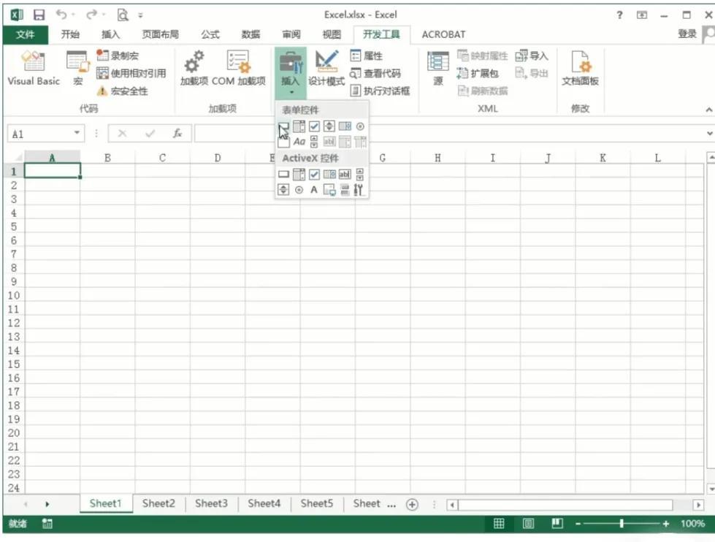
Task: Select the ActiveX Option Button icon
Action: click(x=299, y=190)
